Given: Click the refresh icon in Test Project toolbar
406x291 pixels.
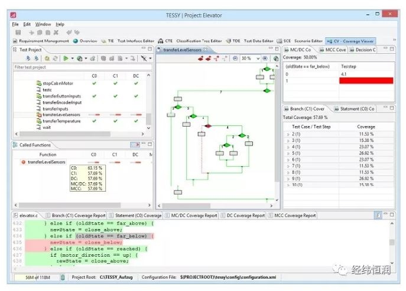Looking at the screenshot, I should click(x=55, y=59).
